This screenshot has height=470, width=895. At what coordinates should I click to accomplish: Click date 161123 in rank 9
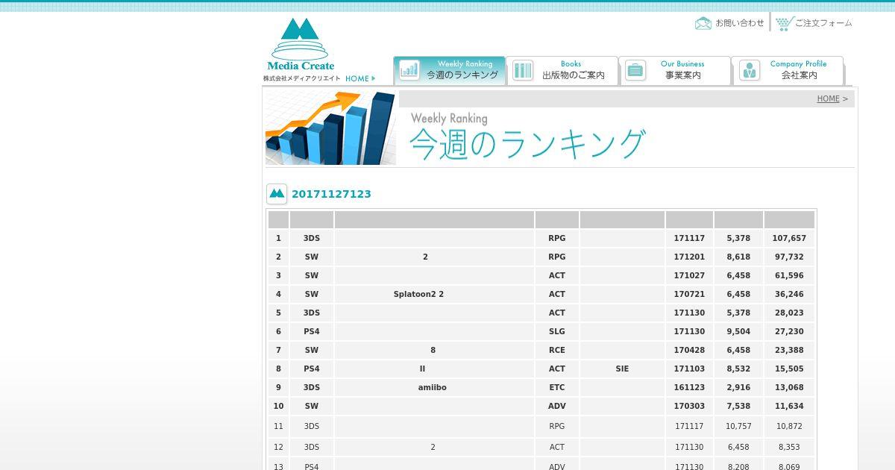(x=689, y=387)
